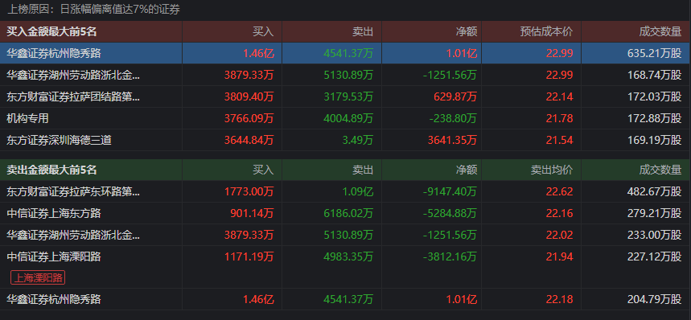Click cost price 21.54

560,140
